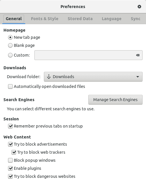The image size is (146, 185).
Task: Disable the Enable plugins checkbox
Action: point(10,168)
